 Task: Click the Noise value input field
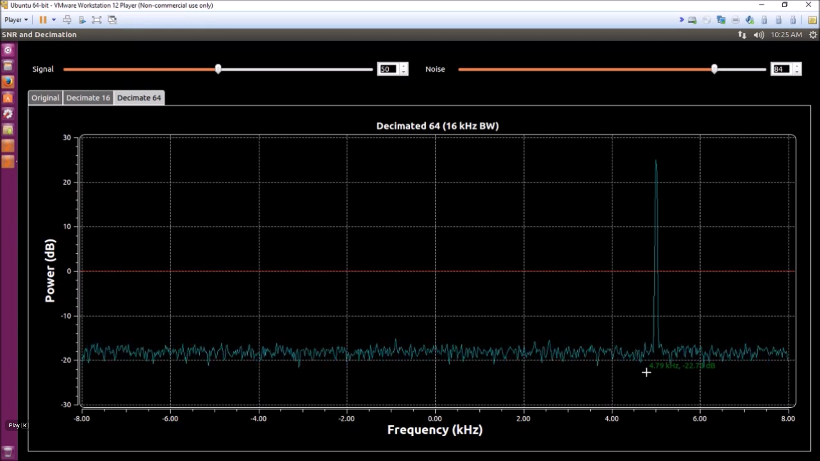781,69
